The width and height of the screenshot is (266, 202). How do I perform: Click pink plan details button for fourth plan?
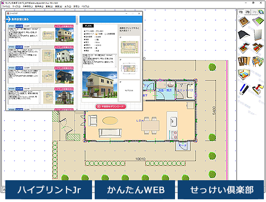[x=64, y=89]
